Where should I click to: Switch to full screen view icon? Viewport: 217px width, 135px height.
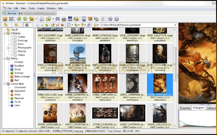11,19
